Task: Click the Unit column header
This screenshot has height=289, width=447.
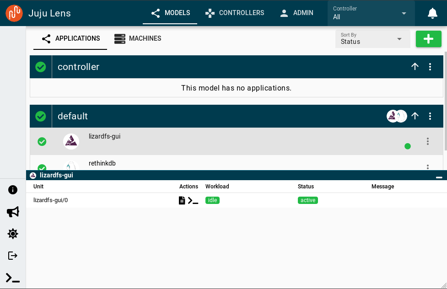Action: click(38, 187)
